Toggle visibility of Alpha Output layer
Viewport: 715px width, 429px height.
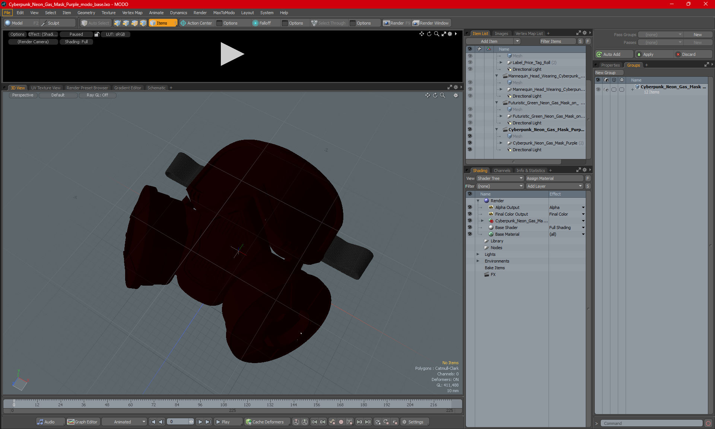tap(470, 207)
